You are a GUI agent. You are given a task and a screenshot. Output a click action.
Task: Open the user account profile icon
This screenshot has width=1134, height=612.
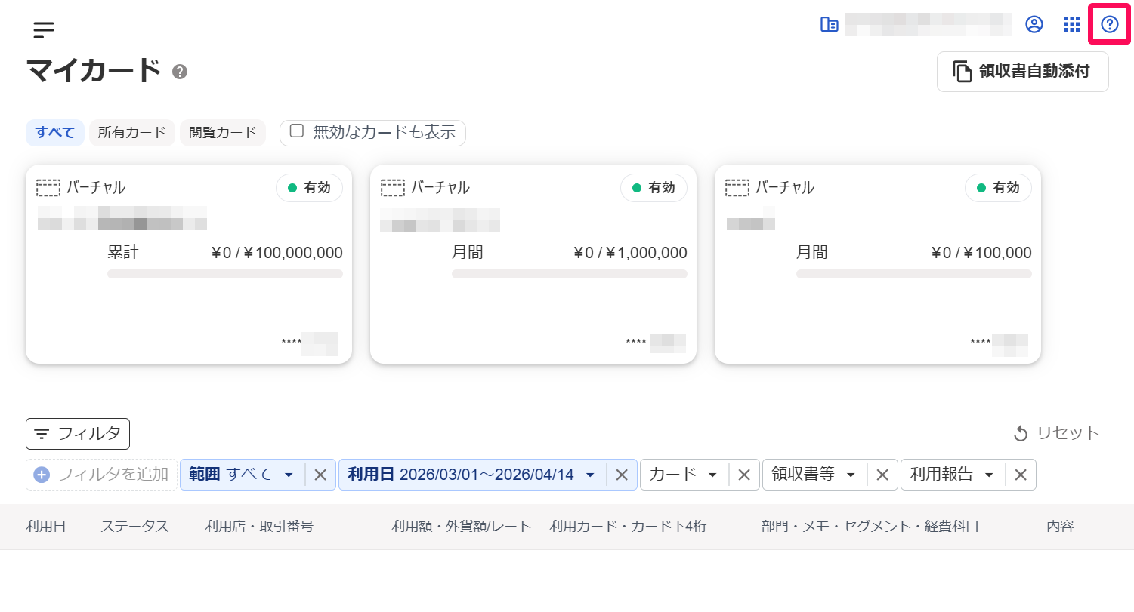point(1034,25)
